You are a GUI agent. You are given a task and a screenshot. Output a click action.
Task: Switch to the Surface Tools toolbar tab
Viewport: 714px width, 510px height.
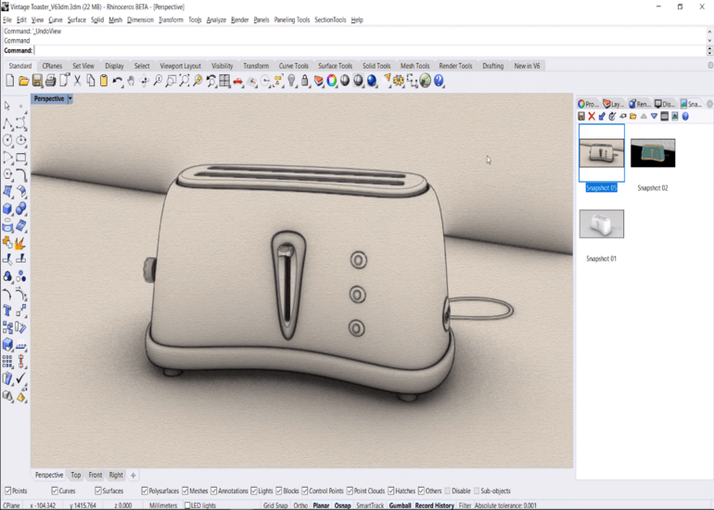click(335, 66)
